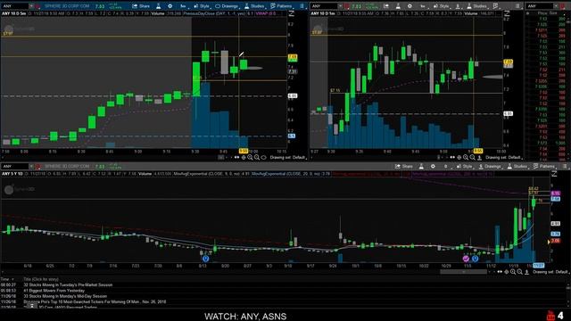This screenshot has width=571, height=321.
Task: Open Drawing set Default below top-left chart
Action: point(288,158)
